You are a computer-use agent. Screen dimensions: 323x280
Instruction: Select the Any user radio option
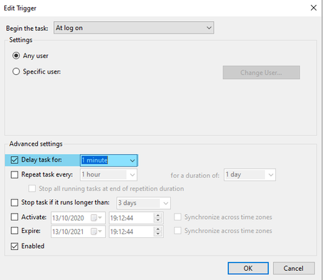coord(16,56)
